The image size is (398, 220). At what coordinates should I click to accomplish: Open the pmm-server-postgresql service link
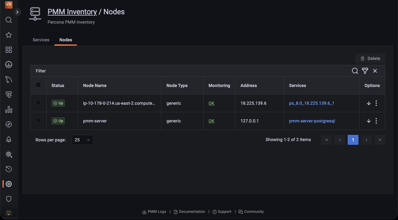coord(312,121)
